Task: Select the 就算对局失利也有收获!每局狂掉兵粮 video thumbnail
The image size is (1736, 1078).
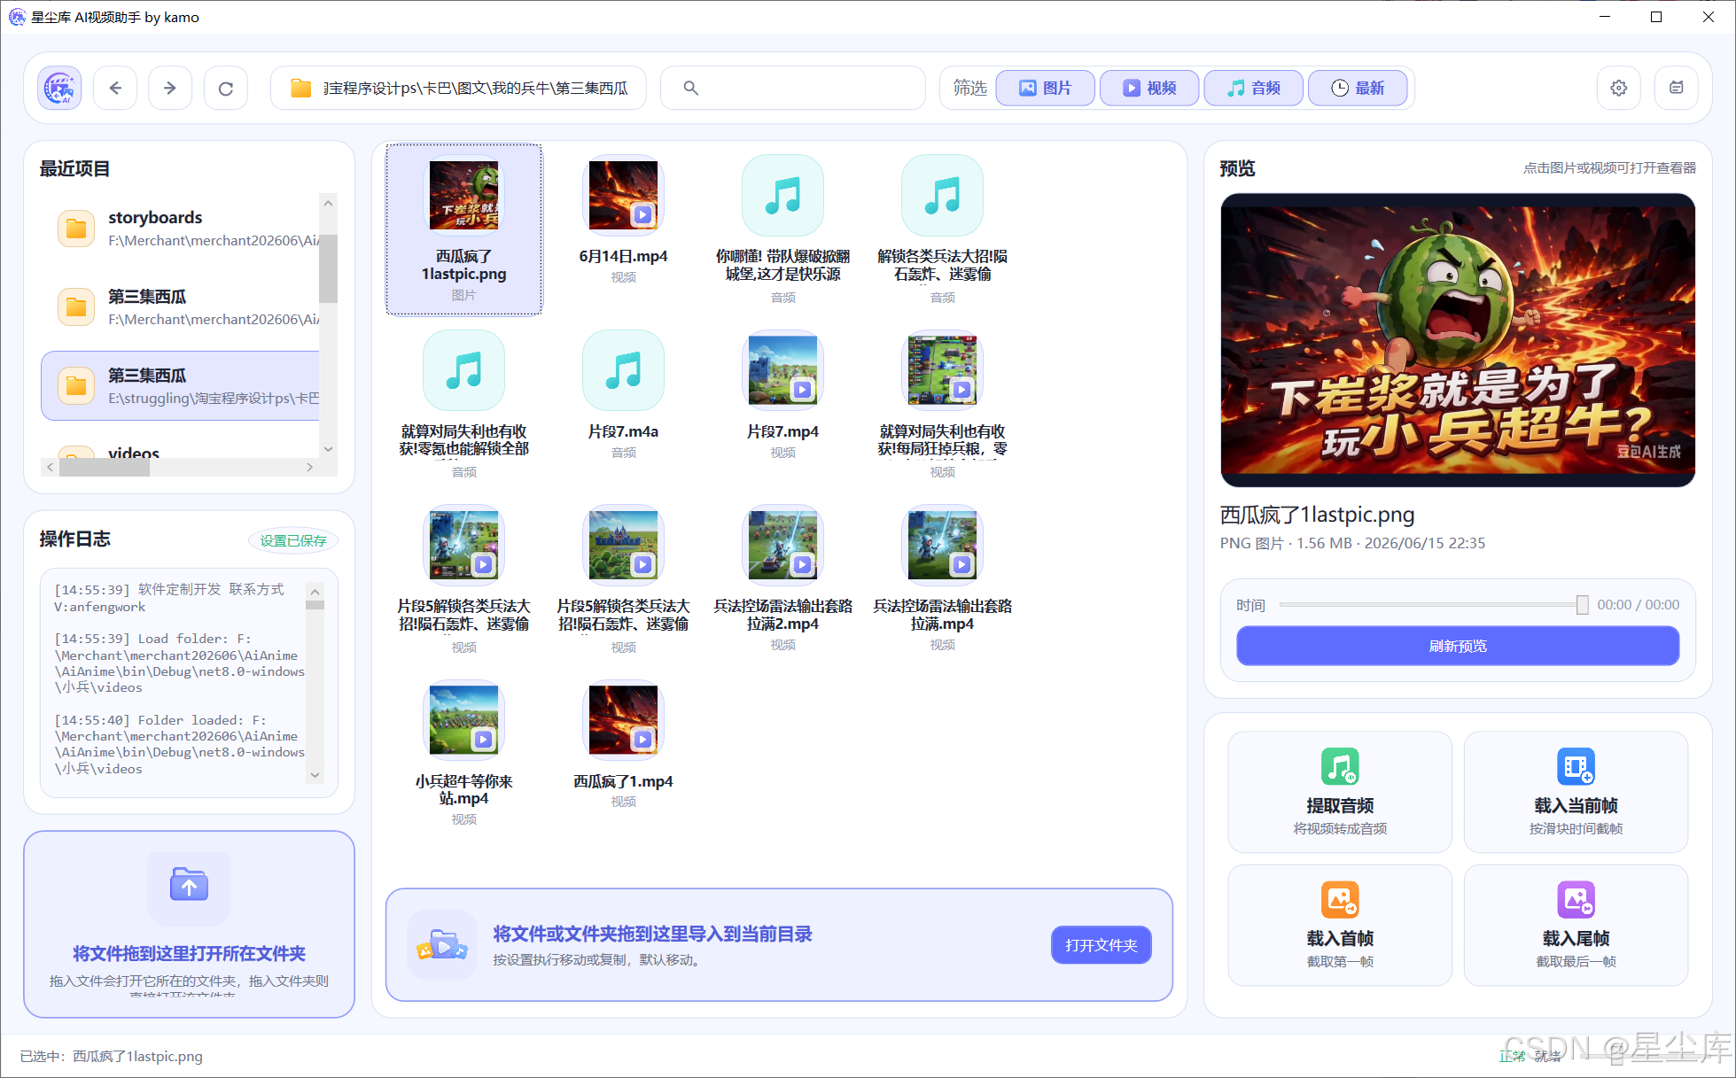Action: 942,370
